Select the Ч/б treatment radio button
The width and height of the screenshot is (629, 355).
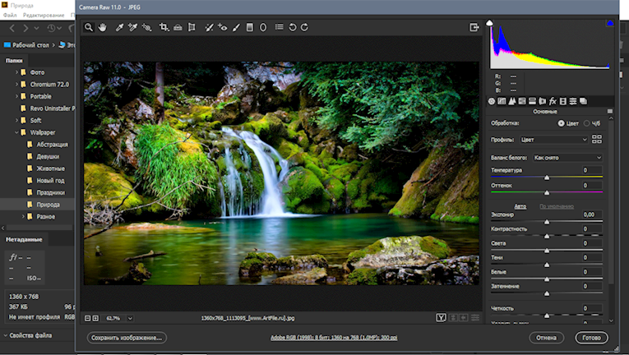coord(587,123)
